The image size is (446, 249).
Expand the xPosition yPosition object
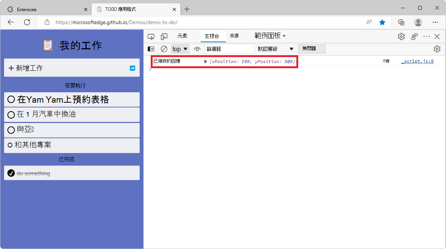(206, 62)
